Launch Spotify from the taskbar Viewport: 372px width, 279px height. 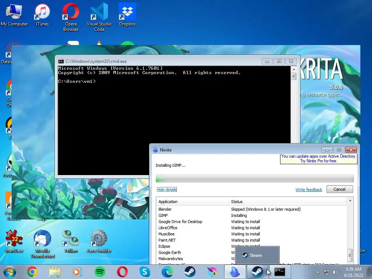tap(100, 272)
